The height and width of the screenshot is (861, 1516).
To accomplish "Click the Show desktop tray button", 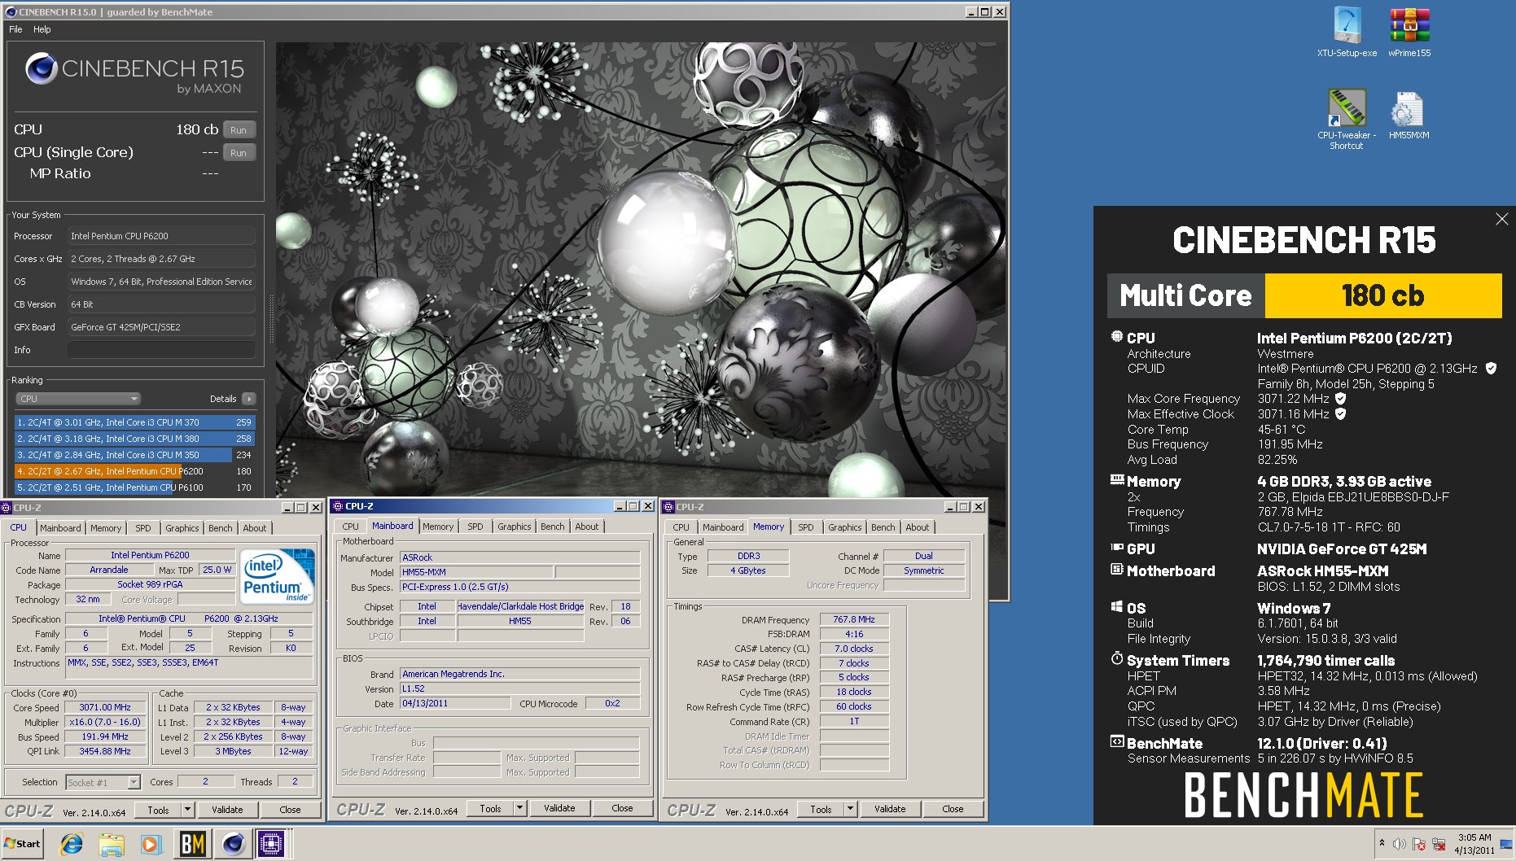I will pos(1506,844).
